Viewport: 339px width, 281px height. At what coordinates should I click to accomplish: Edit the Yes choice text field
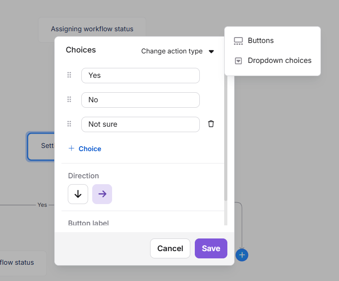point(141,76)
